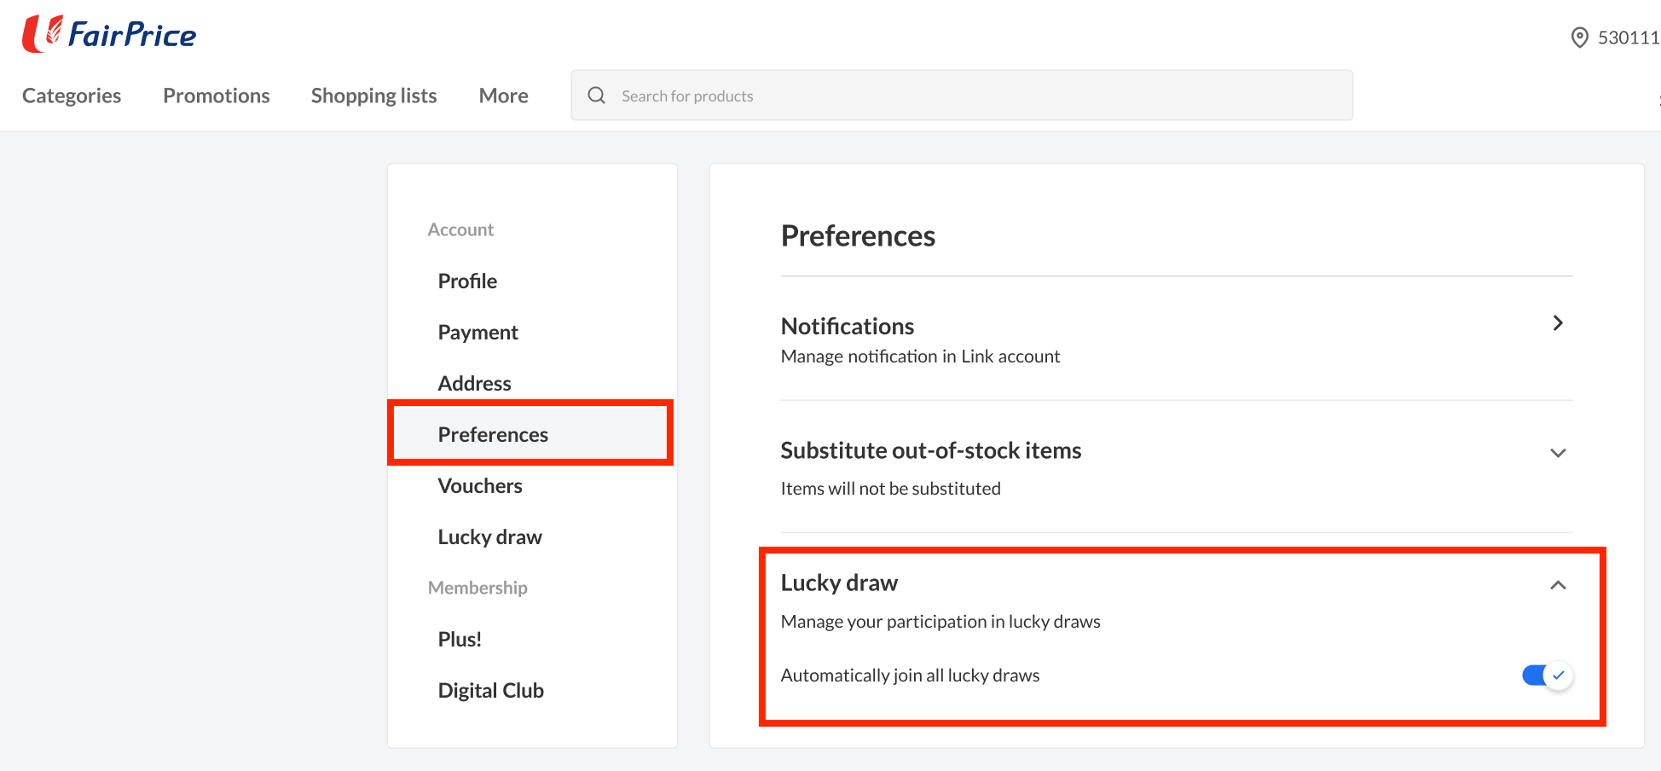
Task: Open the Promotions menu
Action: [x=217, y=96]
